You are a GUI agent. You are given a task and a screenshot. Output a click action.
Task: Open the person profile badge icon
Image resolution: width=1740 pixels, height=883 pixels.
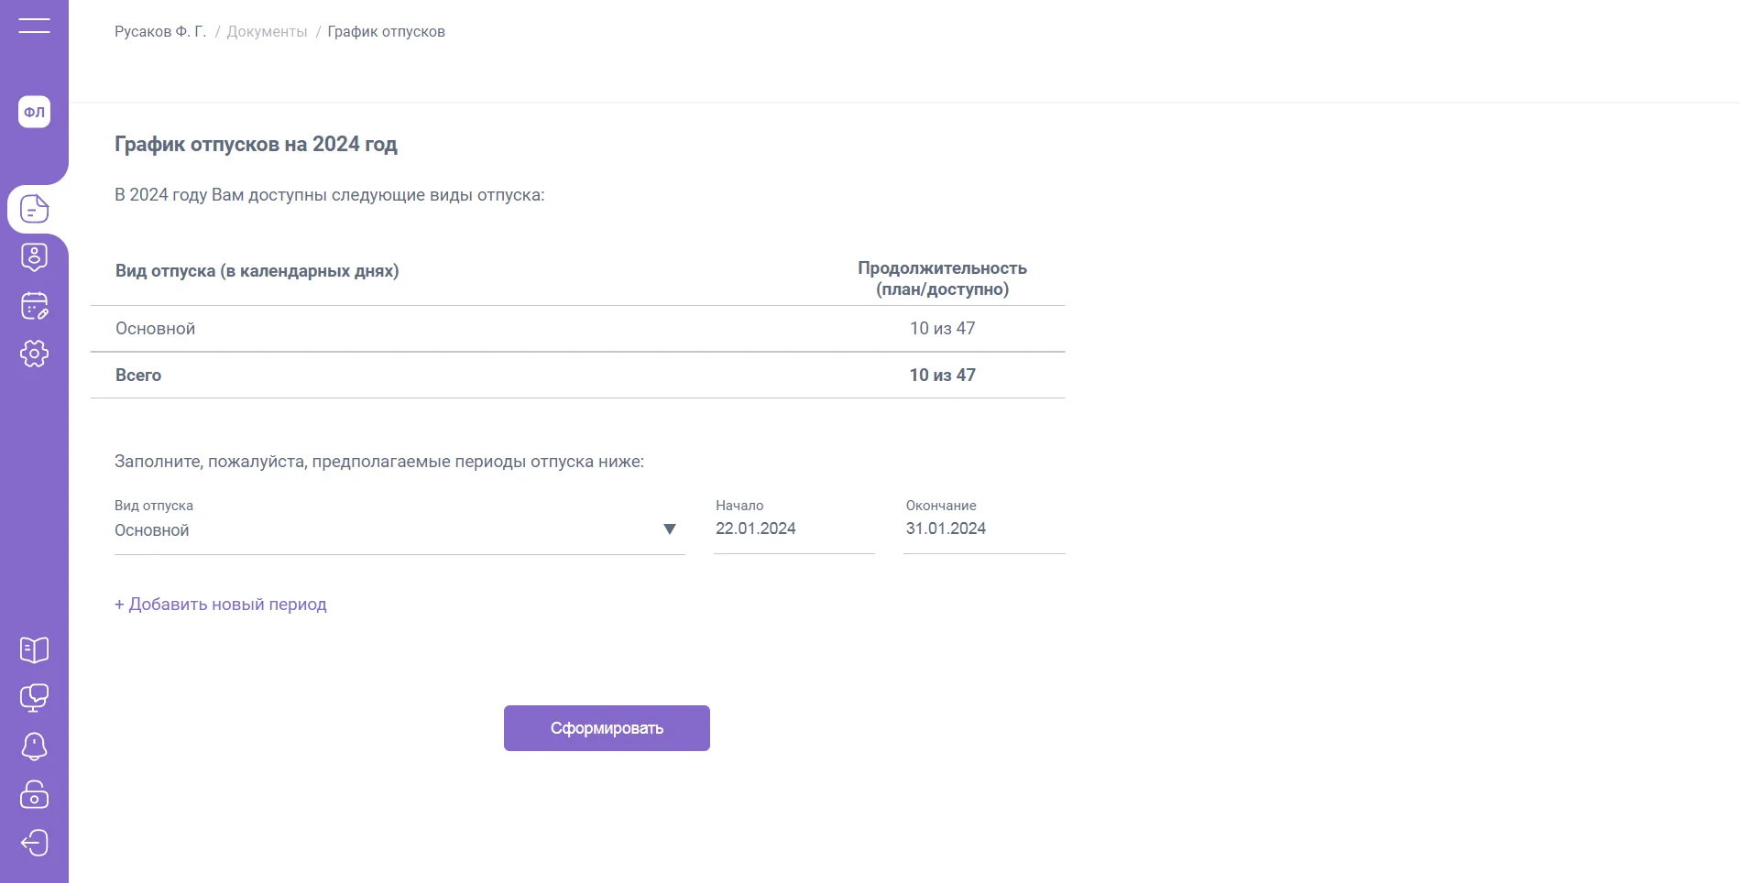point(34,257)
